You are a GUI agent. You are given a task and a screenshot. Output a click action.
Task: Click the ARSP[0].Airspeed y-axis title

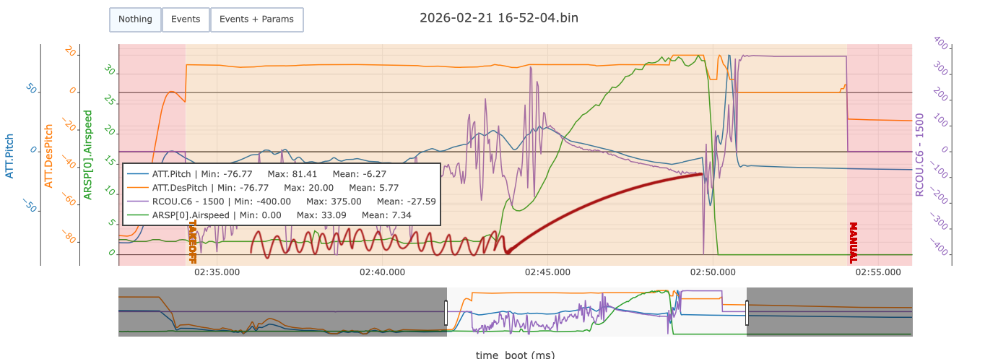(88, 155)
